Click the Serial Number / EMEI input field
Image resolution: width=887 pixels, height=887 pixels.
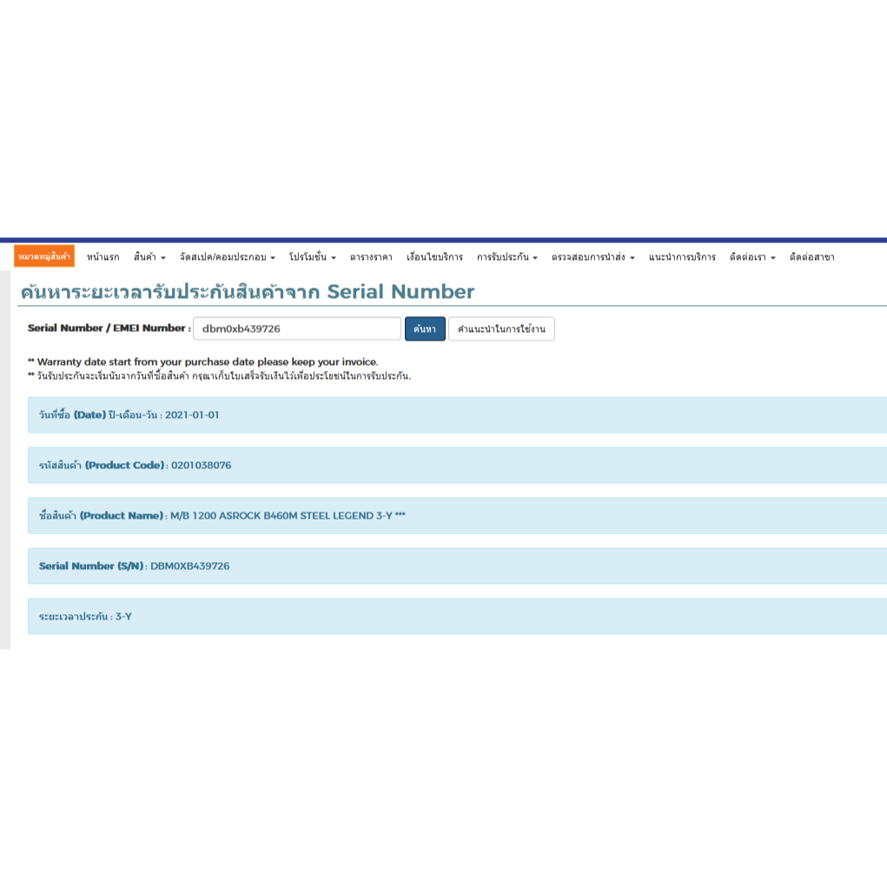coord(296,328)
